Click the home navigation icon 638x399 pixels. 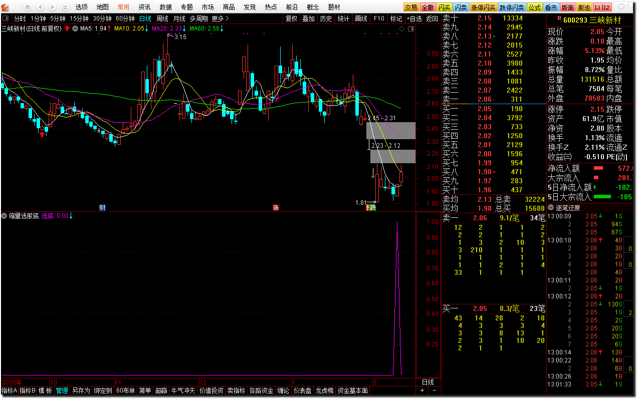[28, 7]
